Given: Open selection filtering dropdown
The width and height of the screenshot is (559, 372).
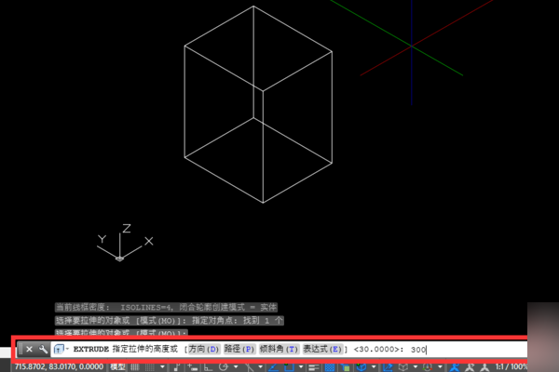Looking at the screenshot, I should (416, 366).
